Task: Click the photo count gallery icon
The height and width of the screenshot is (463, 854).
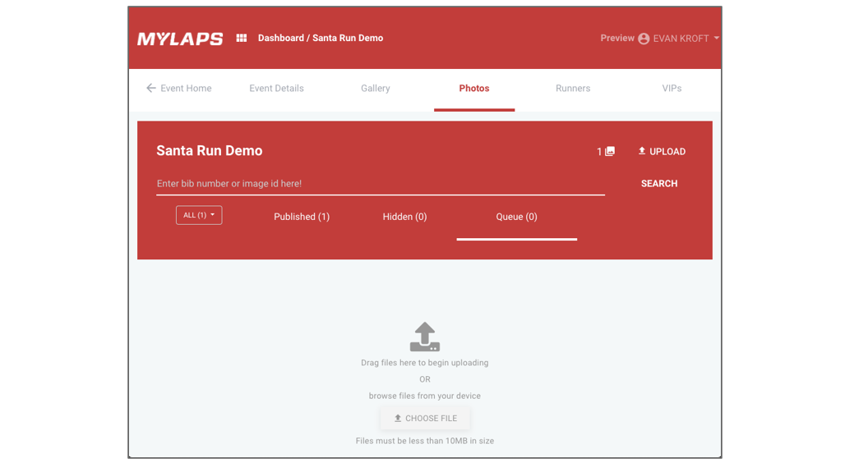Action: [x=610, y=152]
